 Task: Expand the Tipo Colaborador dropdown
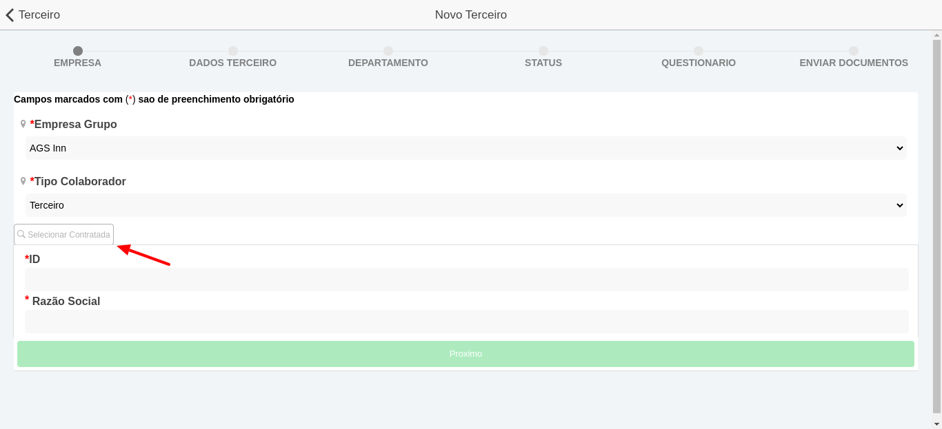click(465, 205)
